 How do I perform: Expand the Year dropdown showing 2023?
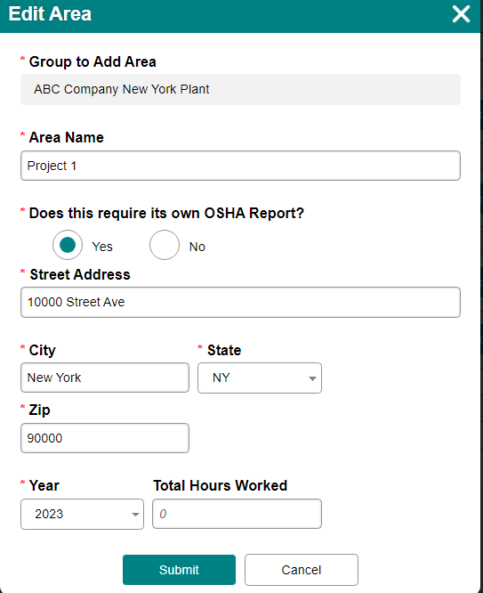(x=83, y=514)
